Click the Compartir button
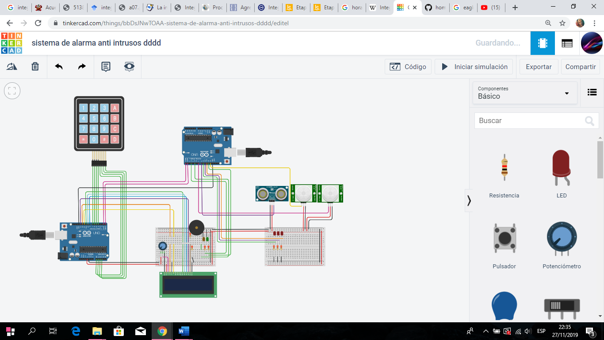The width and height of the screenshot is (604, 340). [580, 67]
